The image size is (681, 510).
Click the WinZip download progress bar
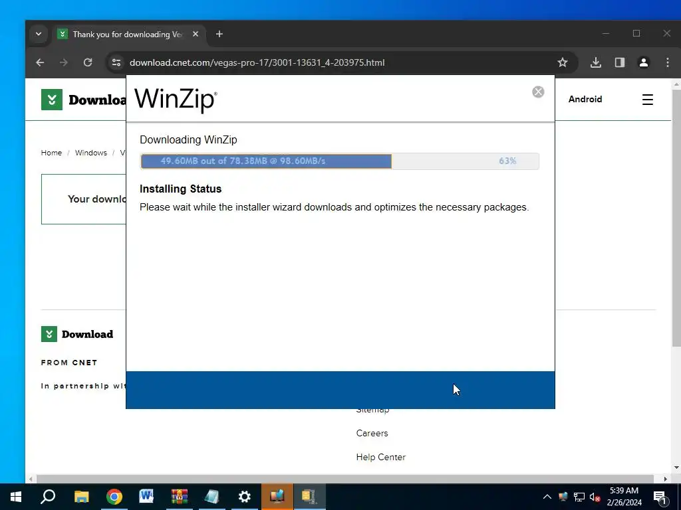click(x=340, y=161)
